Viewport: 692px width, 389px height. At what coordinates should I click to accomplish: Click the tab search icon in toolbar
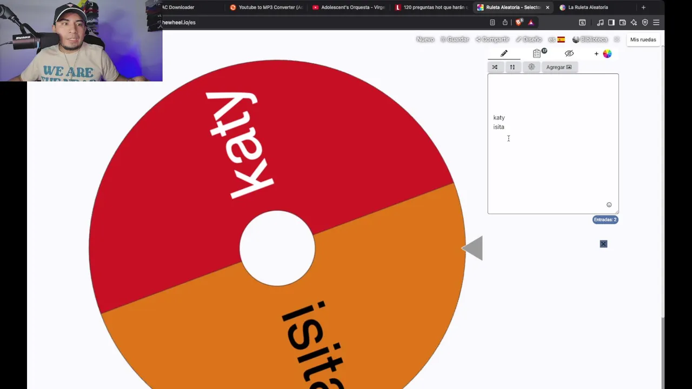582,22
